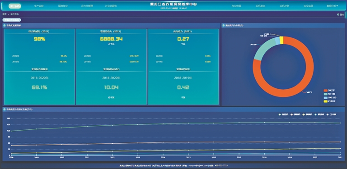Toggle the 玉米收 line chart legend

(332, 114)
